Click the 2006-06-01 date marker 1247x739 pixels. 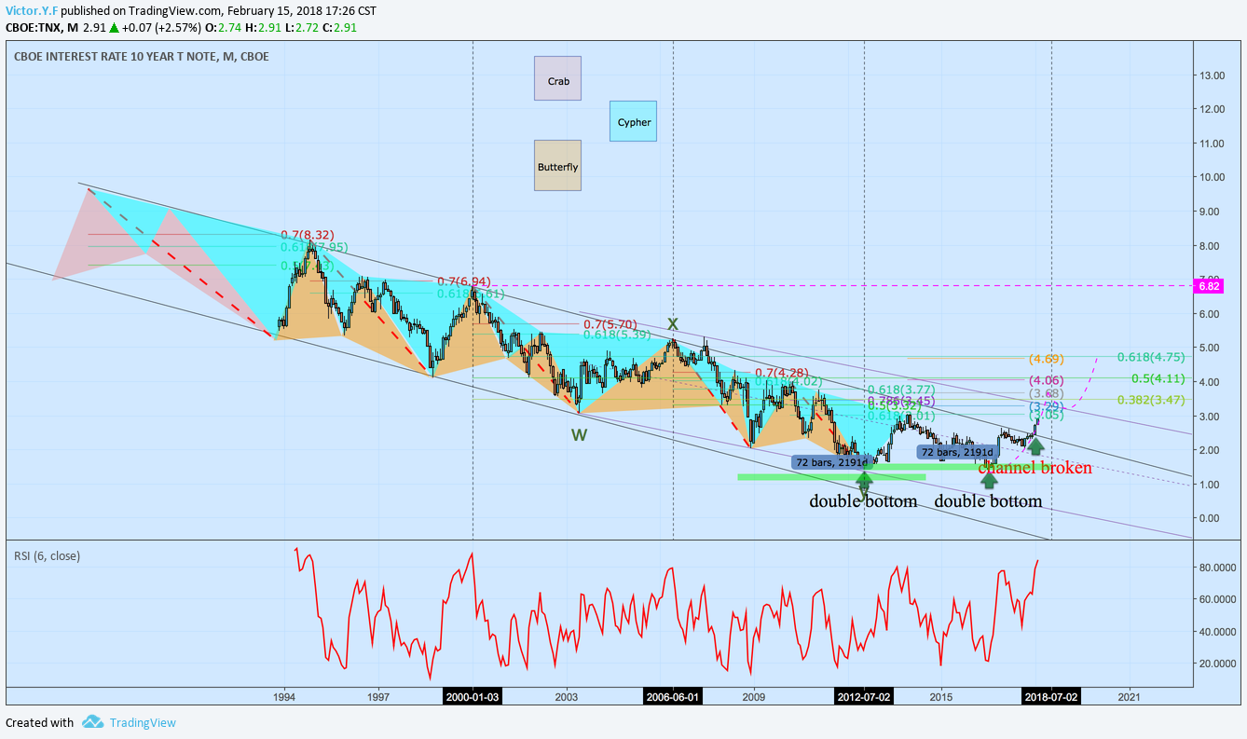coord(673,696)
